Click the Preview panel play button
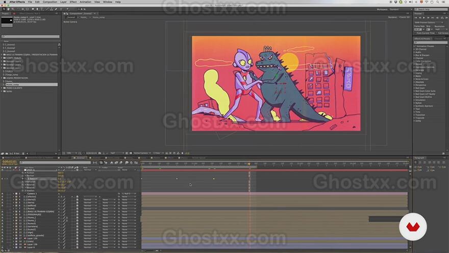This screenshot has height=253, width=449. tap(424, 18)
